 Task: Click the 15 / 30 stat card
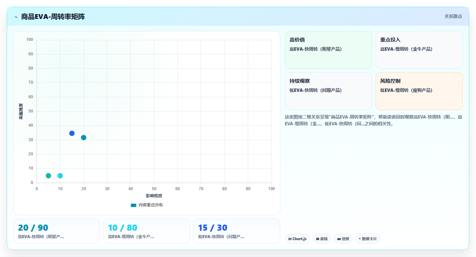click(x=237, y=231)
